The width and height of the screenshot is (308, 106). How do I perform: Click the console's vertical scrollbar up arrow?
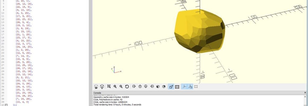pos(305,97)
